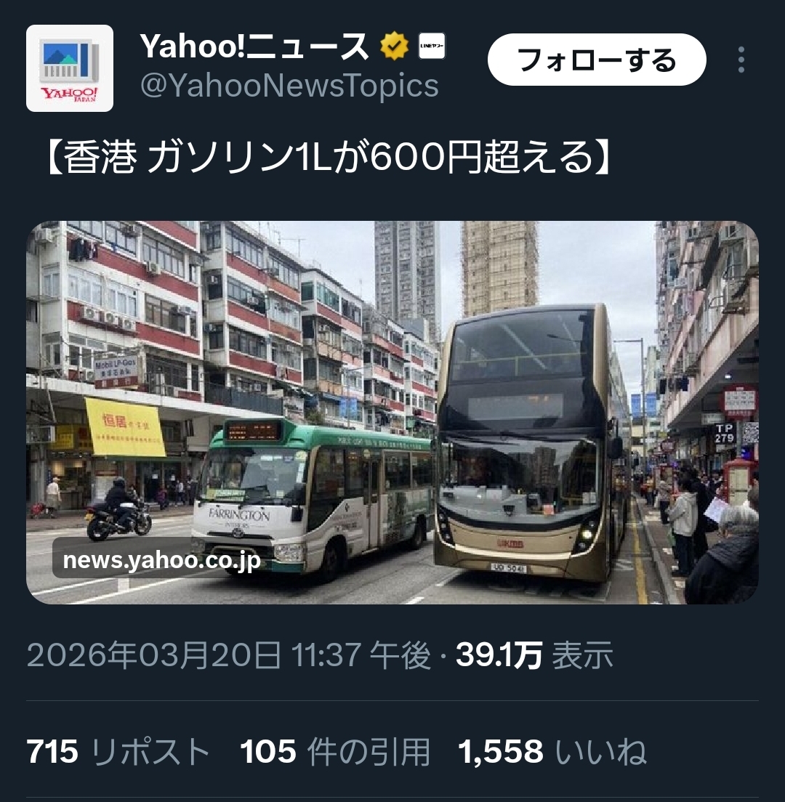785x802 pixels.
Task: Click the yellow shop banner in the photo
Action: point(125,427)
